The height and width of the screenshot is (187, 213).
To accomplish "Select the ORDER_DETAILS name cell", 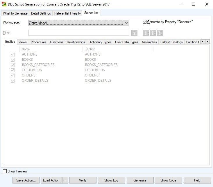I will point(35,81).
